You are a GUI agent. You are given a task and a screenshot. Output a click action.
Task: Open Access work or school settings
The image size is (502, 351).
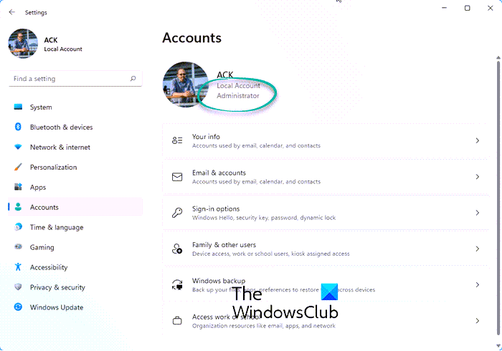[x=326, y=321]
